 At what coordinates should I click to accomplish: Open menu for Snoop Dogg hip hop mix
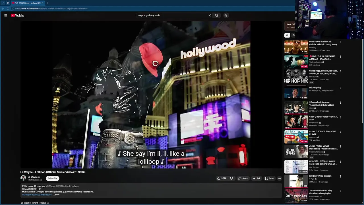(340, 71)
